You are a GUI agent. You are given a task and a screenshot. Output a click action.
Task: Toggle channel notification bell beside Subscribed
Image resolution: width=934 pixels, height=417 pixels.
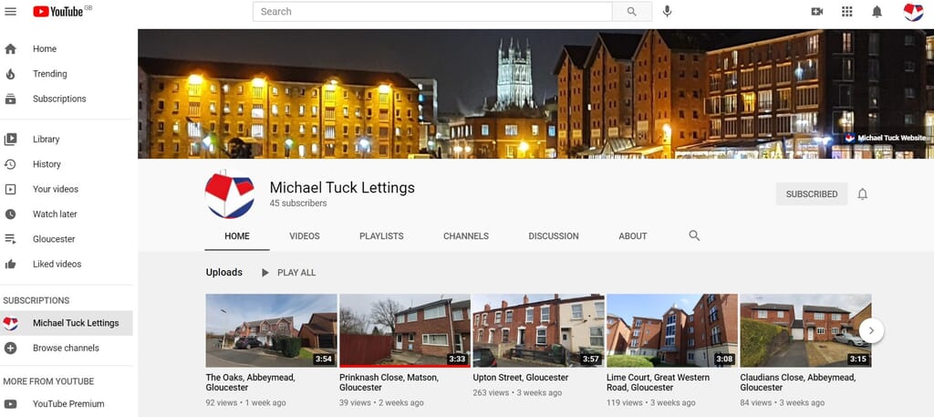pyautogui.click(x=863, y=194)
